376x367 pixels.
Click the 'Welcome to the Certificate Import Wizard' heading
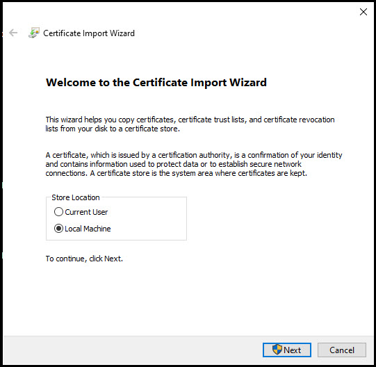pos(156,83)
